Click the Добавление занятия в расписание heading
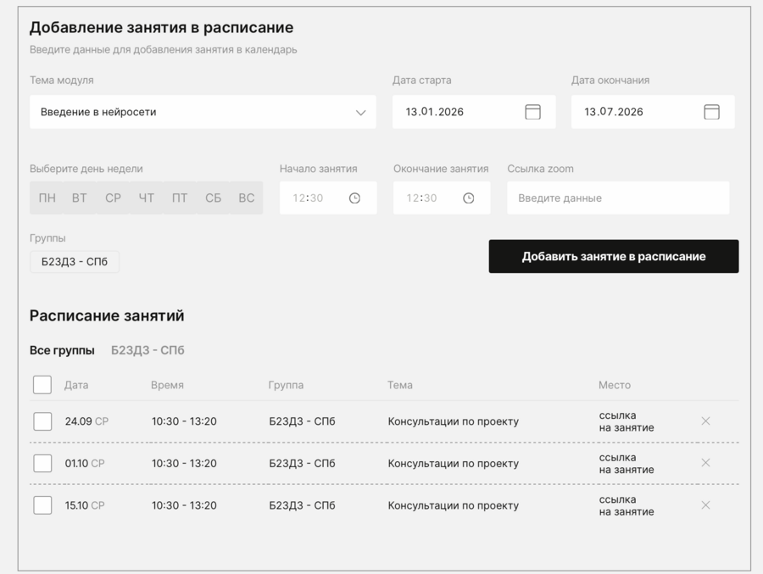The width and height of the screenshot is (763, 574). (x=161, y=28)
